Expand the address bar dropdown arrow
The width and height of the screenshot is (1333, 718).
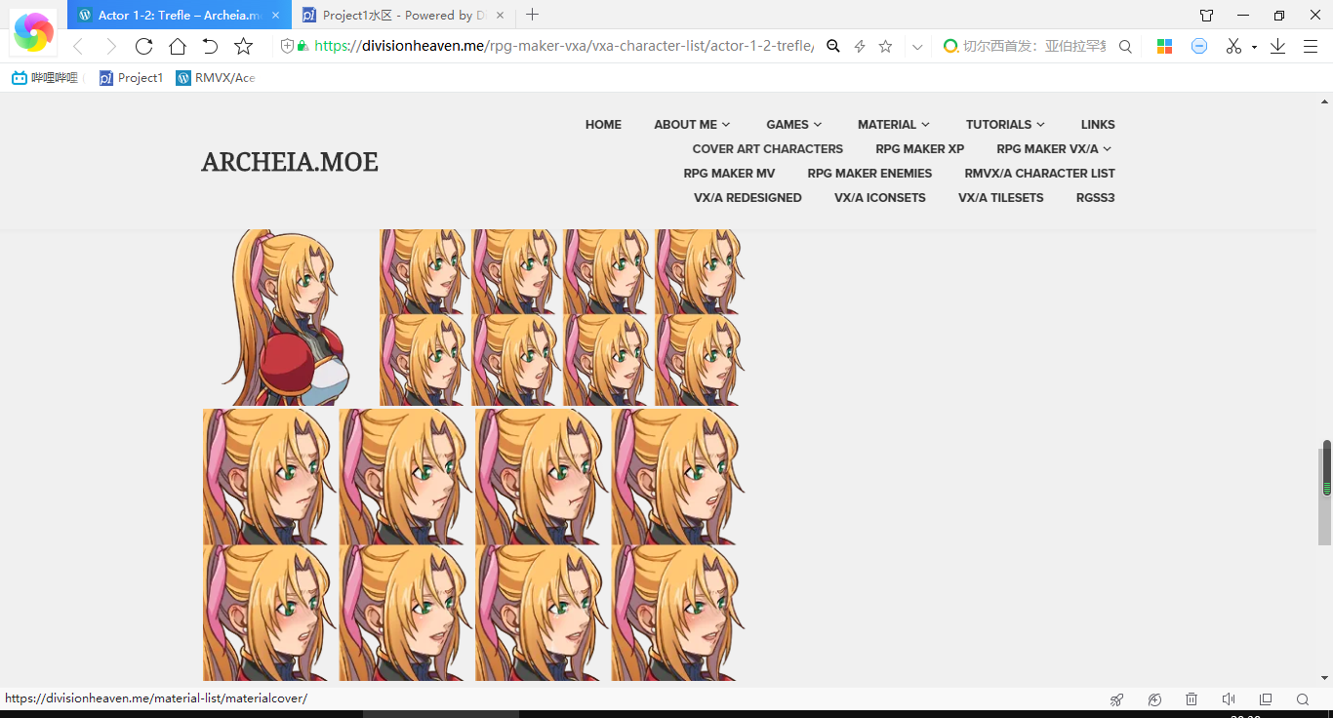point(917,47)
